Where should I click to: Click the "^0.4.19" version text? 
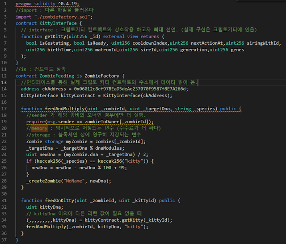(x=67, y=4)
